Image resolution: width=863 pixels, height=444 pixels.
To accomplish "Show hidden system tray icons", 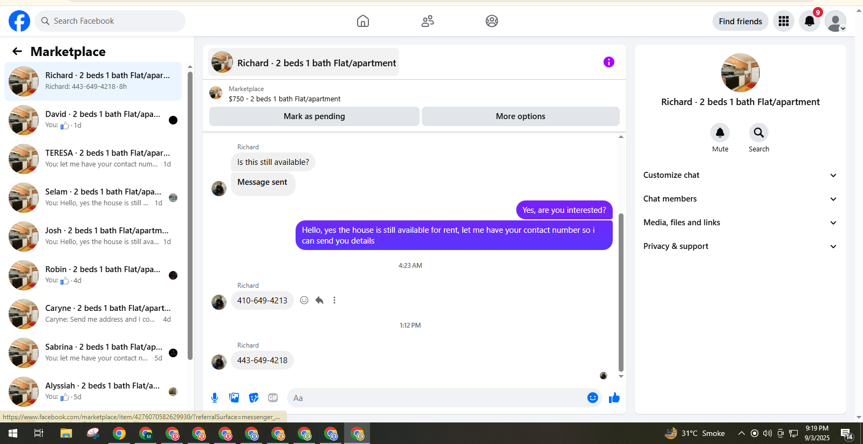I will coord(742,433).
